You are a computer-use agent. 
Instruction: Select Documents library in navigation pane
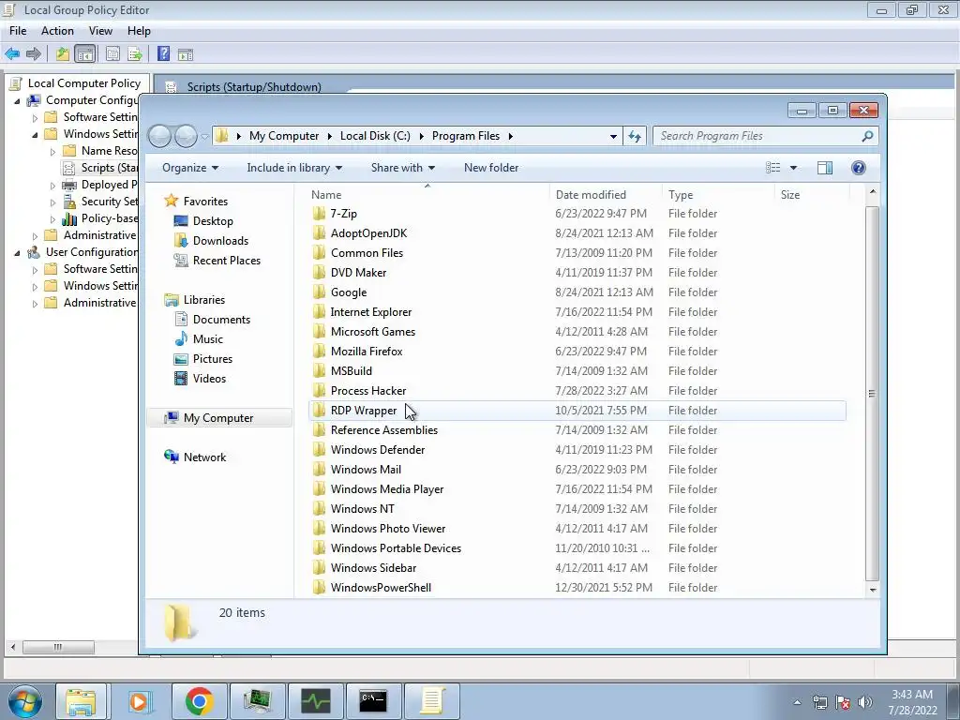tap(221, 320)
